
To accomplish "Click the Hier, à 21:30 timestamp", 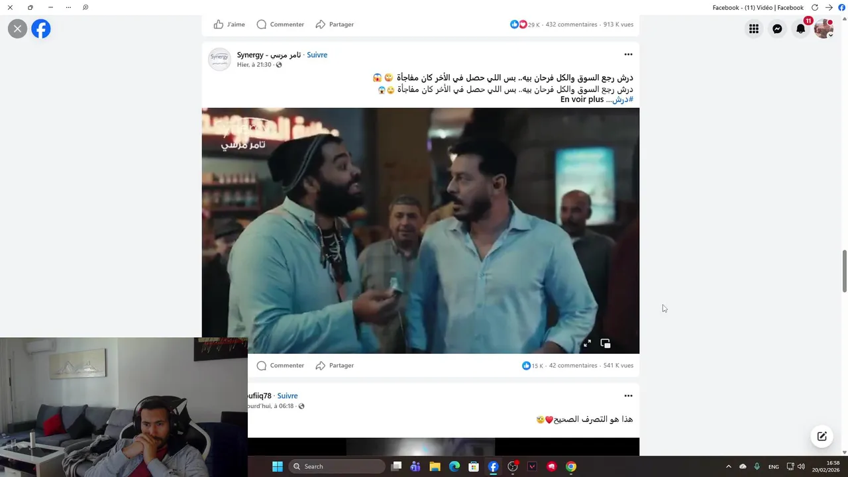I will click(254, 65).
